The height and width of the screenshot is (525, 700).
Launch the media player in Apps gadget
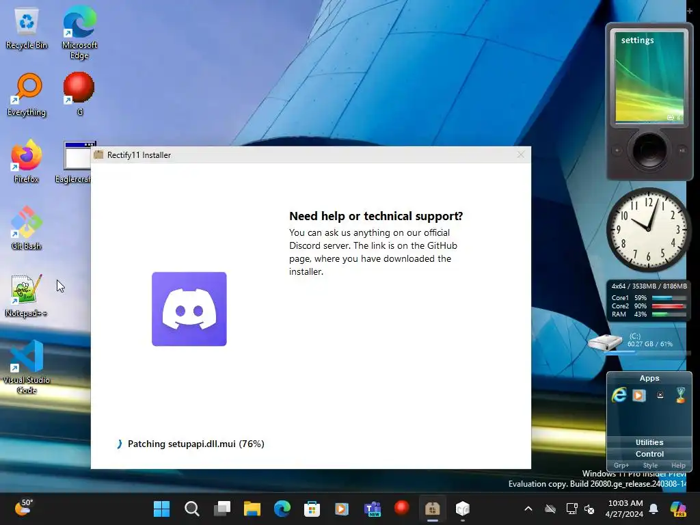(x=639, y=395)
